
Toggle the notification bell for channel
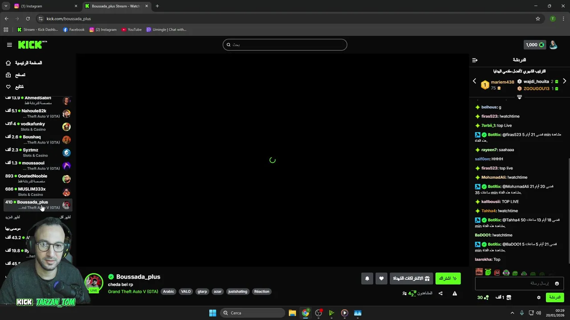(x=367, y=279)
